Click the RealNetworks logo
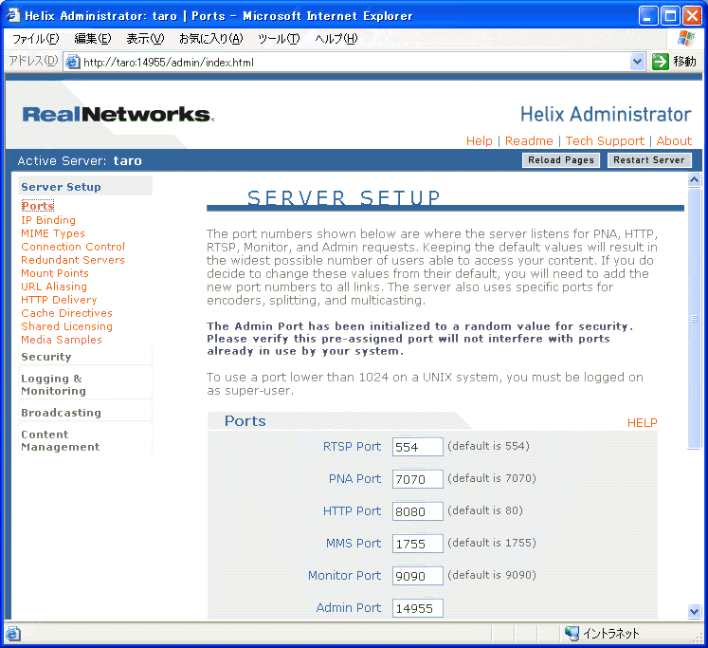Screen dimensions: 708x648 pyautogui.click(x=118, y=115)
